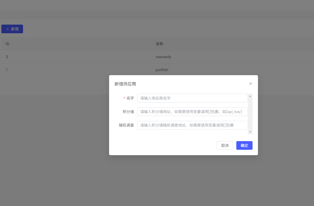Click the scroll up arrow in dialog
This screenshot has width=314, height=206.
tap(250, 96)
